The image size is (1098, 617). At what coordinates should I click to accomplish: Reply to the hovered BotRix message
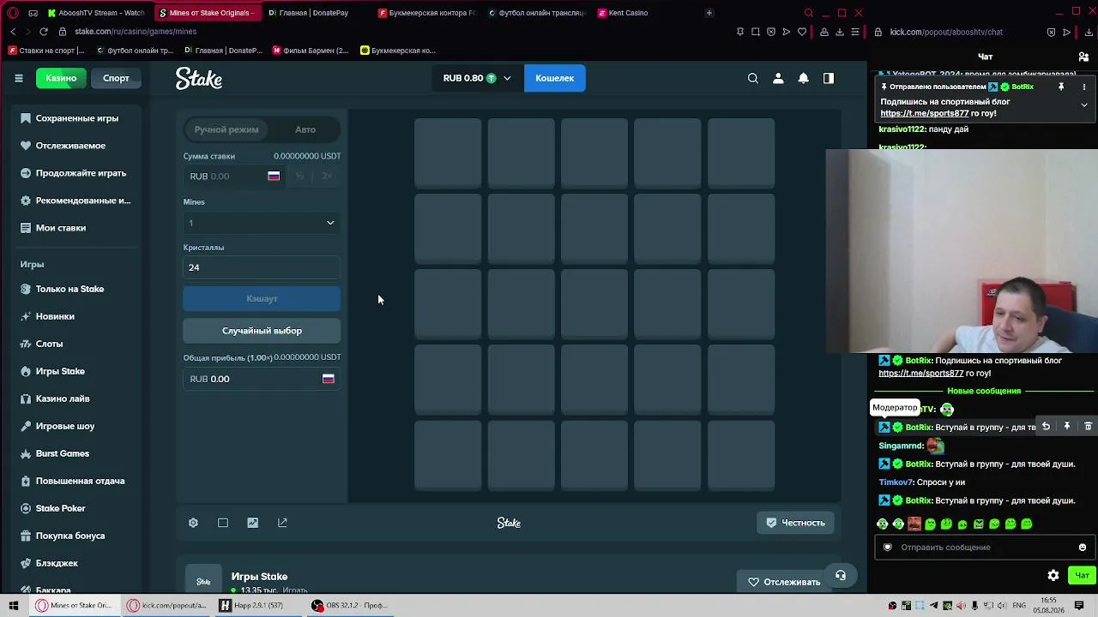tap(1046, 427)
